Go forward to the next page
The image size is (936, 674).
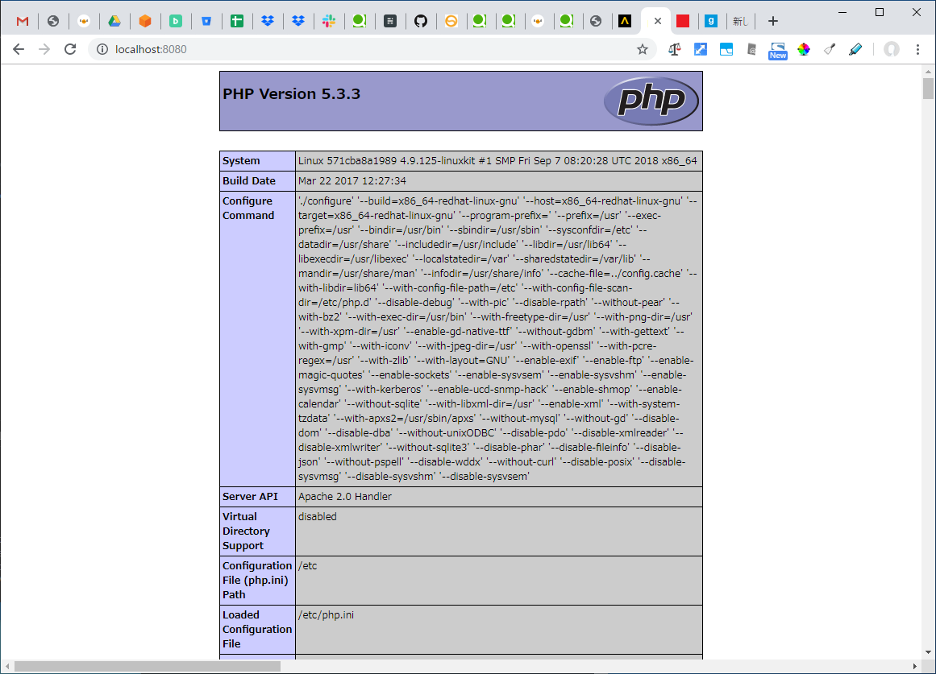tap(44, 49)
